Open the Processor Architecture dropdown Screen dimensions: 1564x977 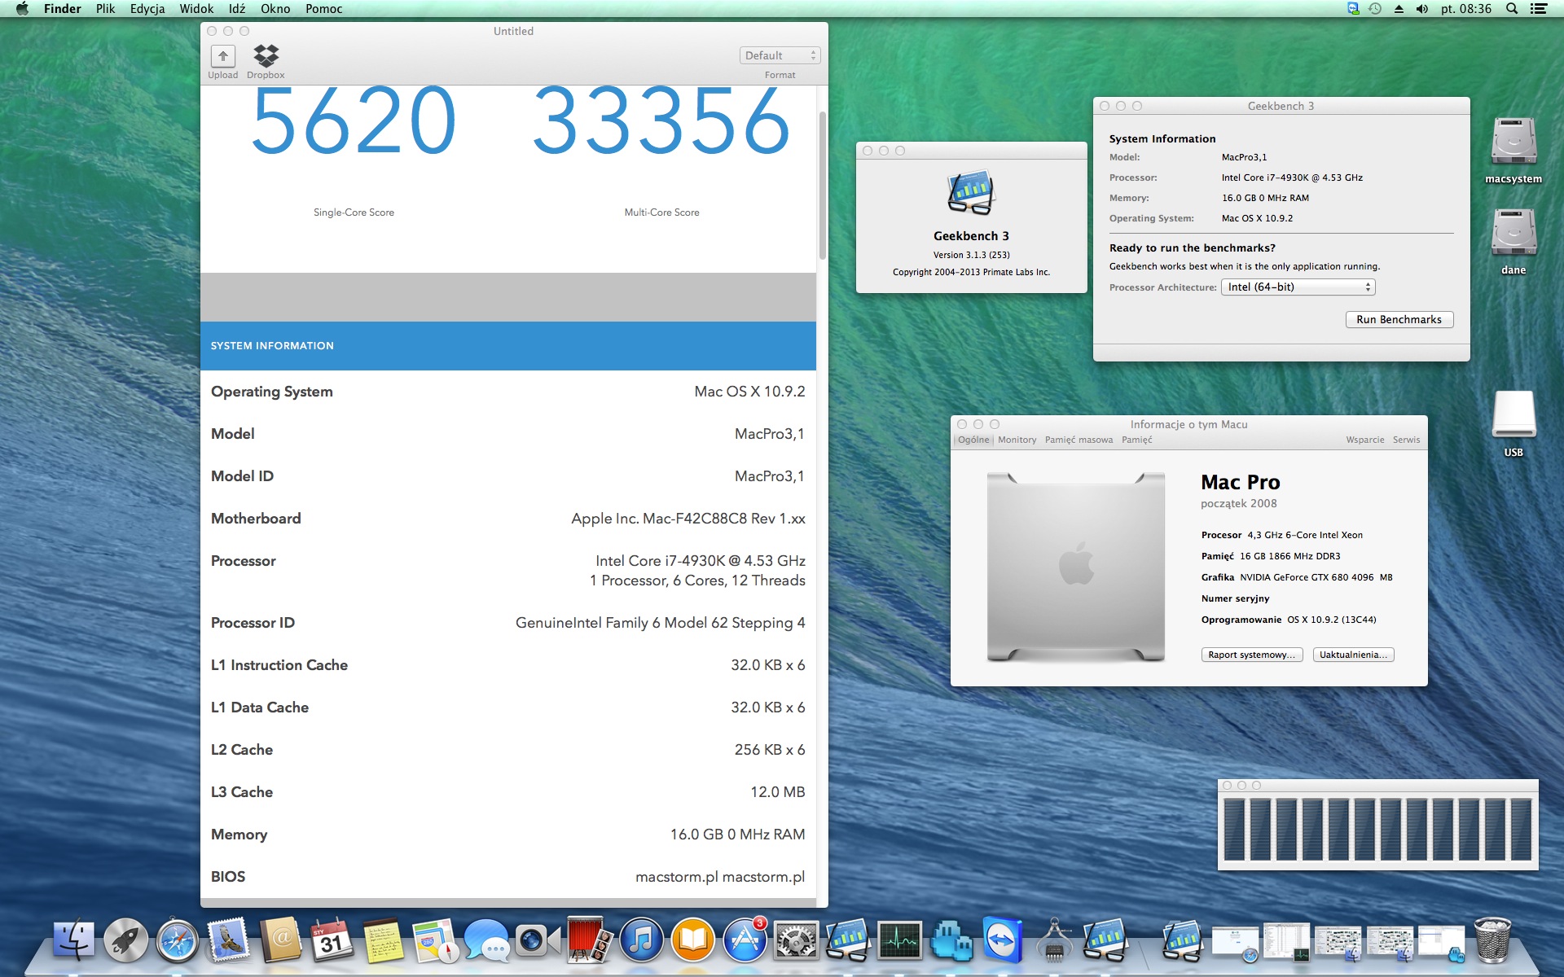pos(1298,287)
